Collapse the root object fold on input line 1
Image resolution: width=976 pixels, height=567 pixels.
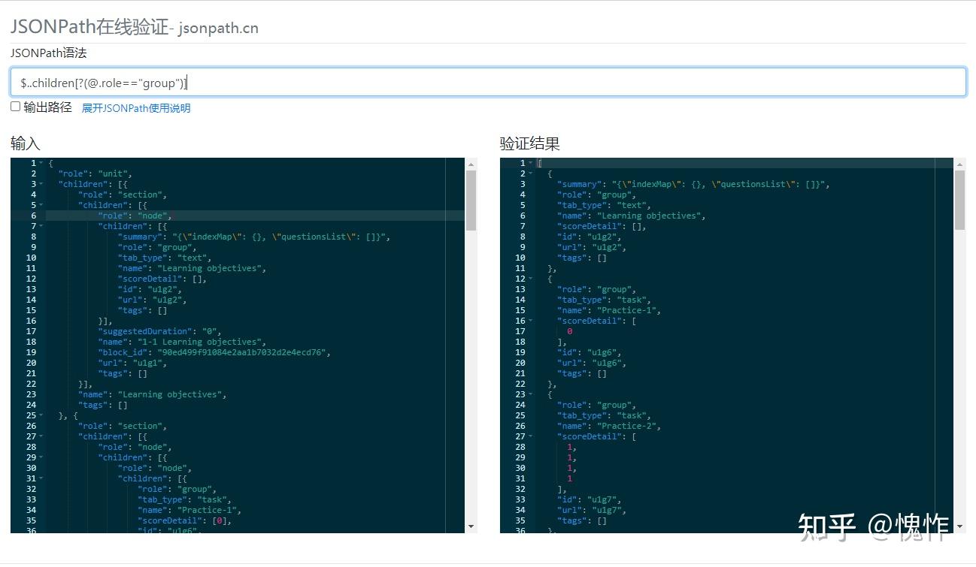pyautogui.click(x=40, y=162)
